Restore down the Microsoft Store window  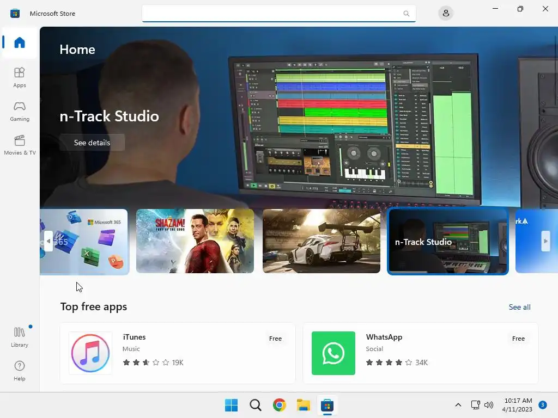520,9
